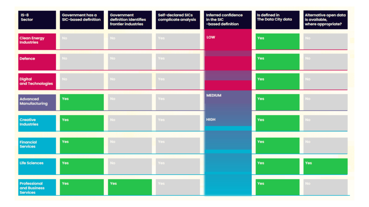Click green Yes for Life Sciences alternative data
Viewport: 369px width, 207px height.
point(325,166)
